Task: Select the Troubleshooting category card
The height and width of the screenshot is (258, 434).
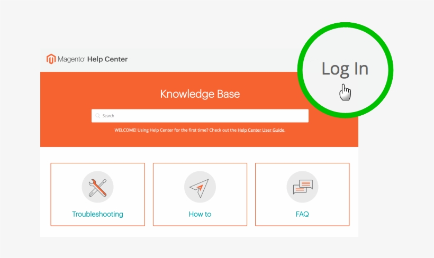Action: point(97,195)
